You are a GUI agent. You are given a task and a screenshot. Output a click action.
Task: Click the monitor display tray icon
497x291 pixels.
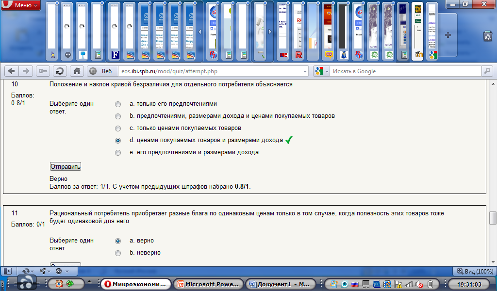tap(366, 284)
